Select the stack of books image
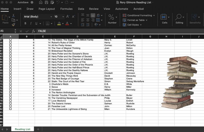Screen dimensions: 204x132 179,83
